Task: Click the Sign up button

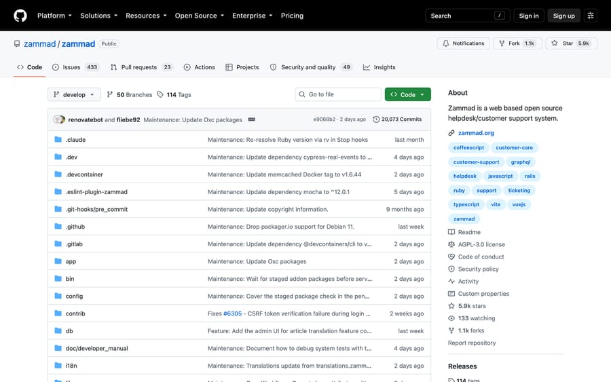Action: (x=563, y=16)
